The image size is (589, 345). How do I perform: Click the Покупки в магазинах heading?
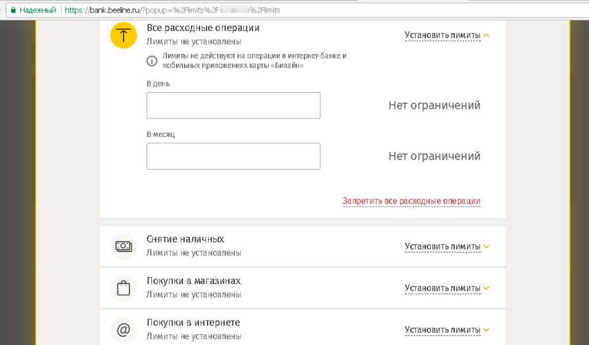(193, 281)
